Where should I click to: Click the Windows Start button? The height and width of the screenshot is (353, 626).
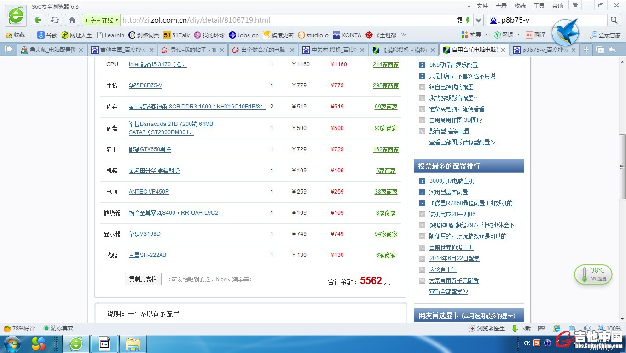pos(12,343)
